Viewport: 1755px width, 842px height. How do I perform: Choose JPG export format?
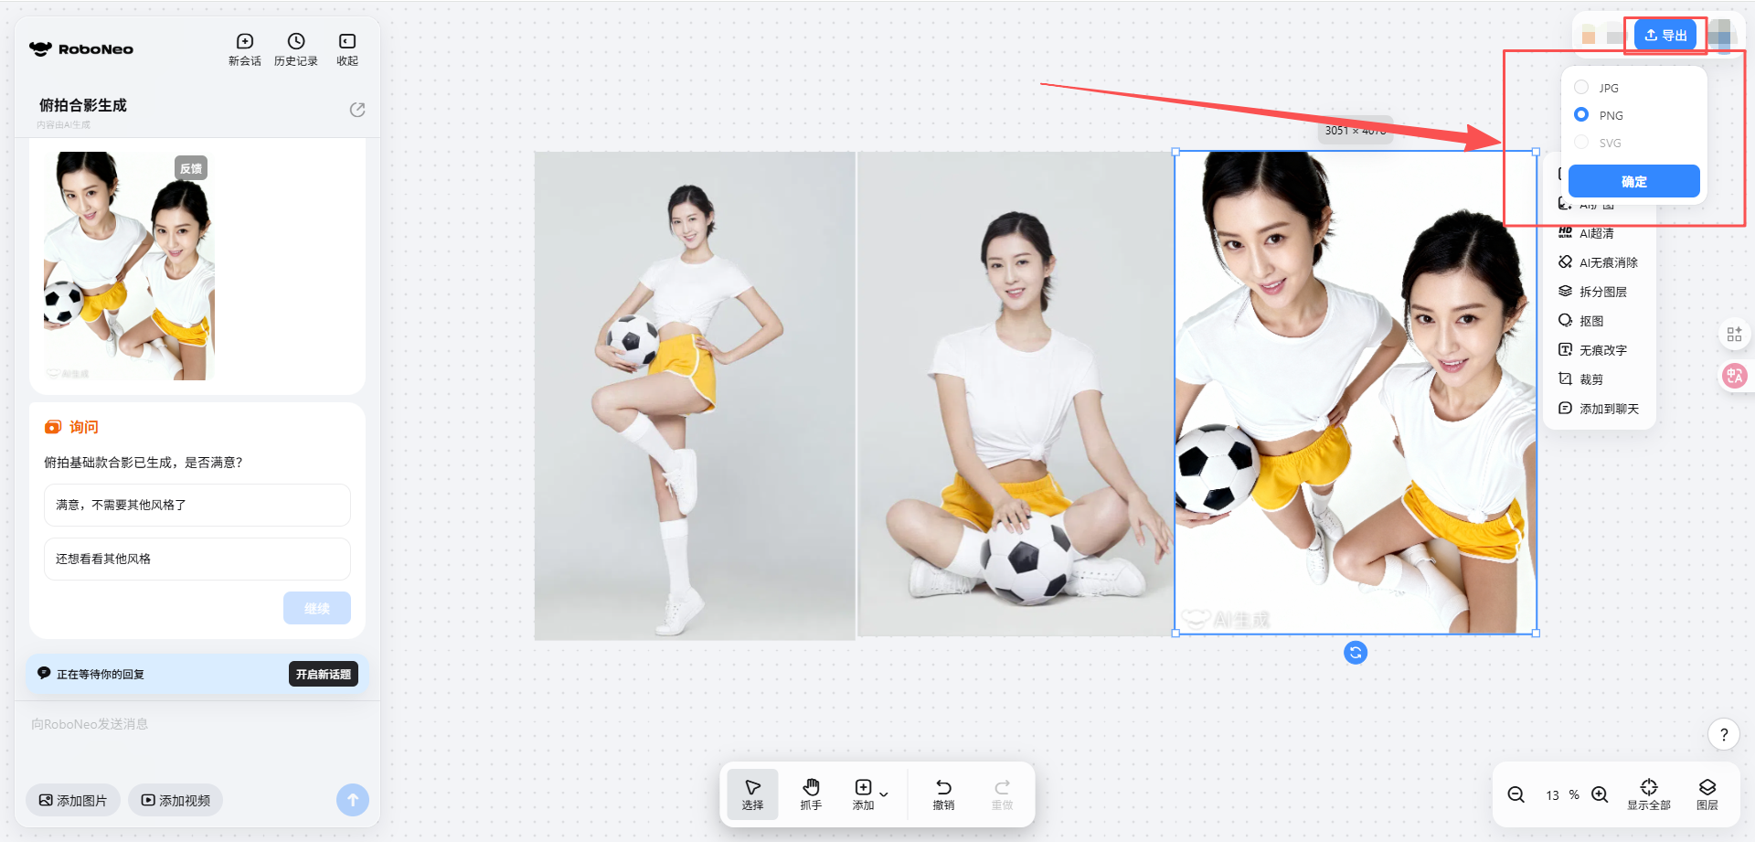(x=1581, y=88)
